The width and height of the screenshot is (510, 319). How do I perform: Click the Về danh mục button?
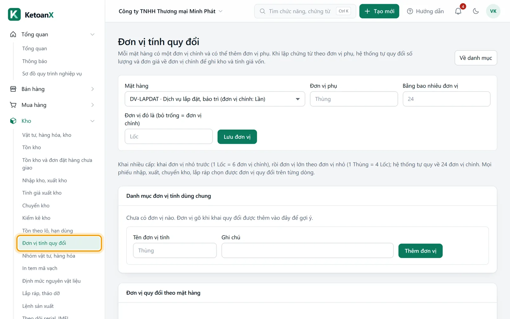476,58
